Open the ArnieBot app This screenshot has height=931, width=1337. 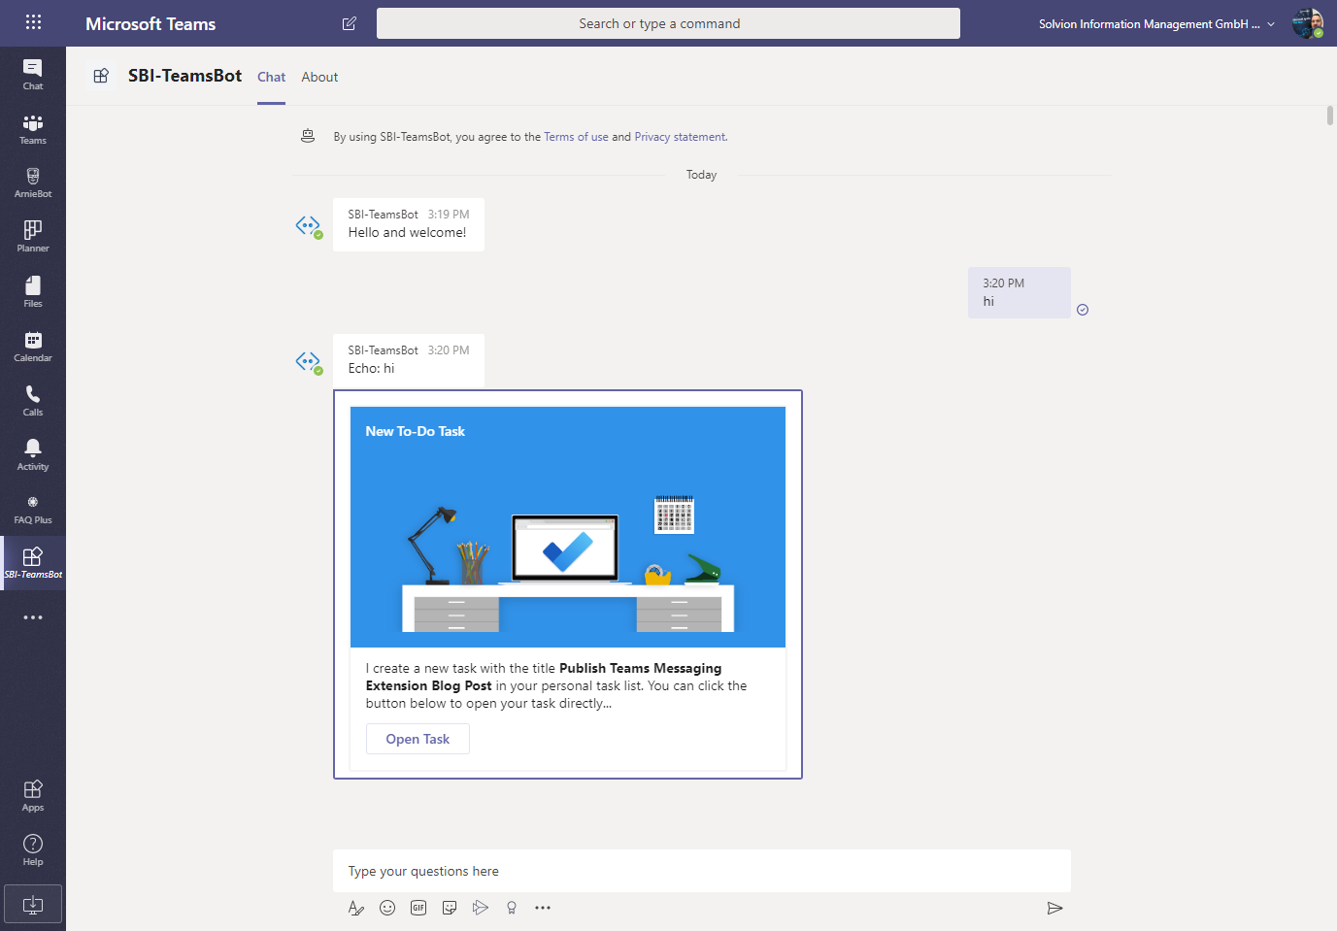[x=33, y=183]
